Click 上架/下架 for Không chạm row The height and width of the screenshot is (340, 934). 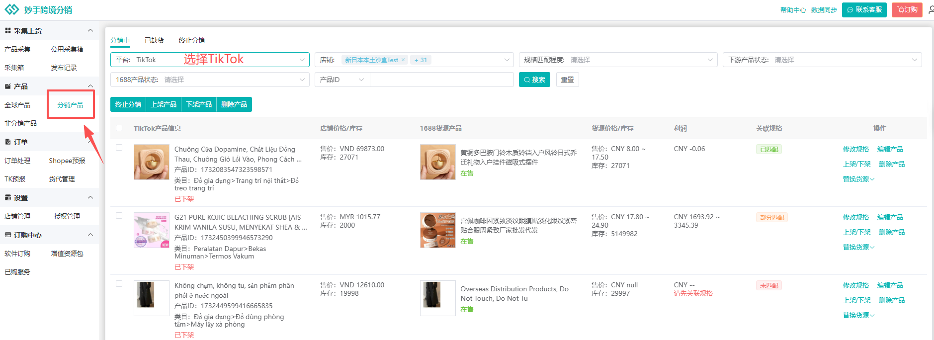click(x=857, y=300)
